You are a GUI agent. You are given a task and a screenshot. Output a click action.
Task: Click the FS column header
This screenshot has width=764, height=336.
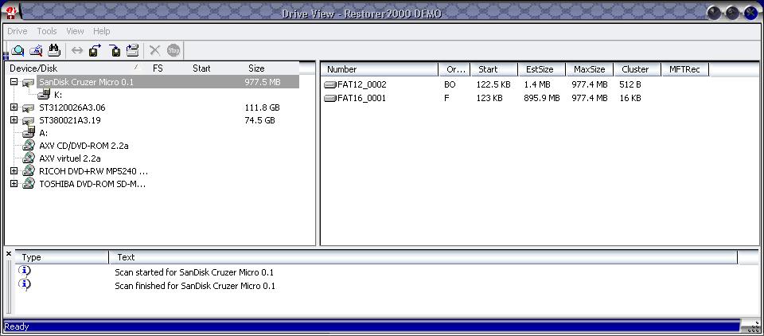click(158, 68)
